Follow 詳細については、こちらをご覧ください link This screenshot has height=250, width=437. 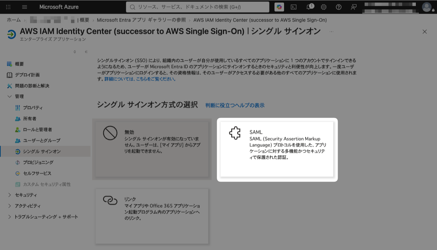coord(140,79)
